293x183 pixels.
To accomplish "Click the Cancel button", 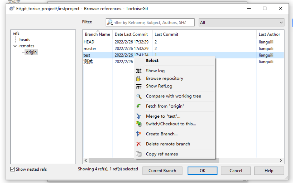I will [x=236, y=171].
